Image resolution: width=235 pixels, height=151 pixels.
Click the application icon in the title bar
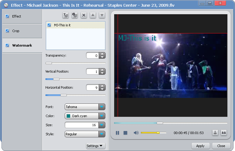tap(6, 5)
